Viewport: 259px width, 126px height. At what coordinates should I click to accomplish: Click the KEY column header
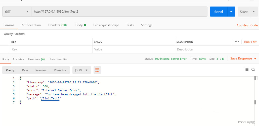click(14, 42)
